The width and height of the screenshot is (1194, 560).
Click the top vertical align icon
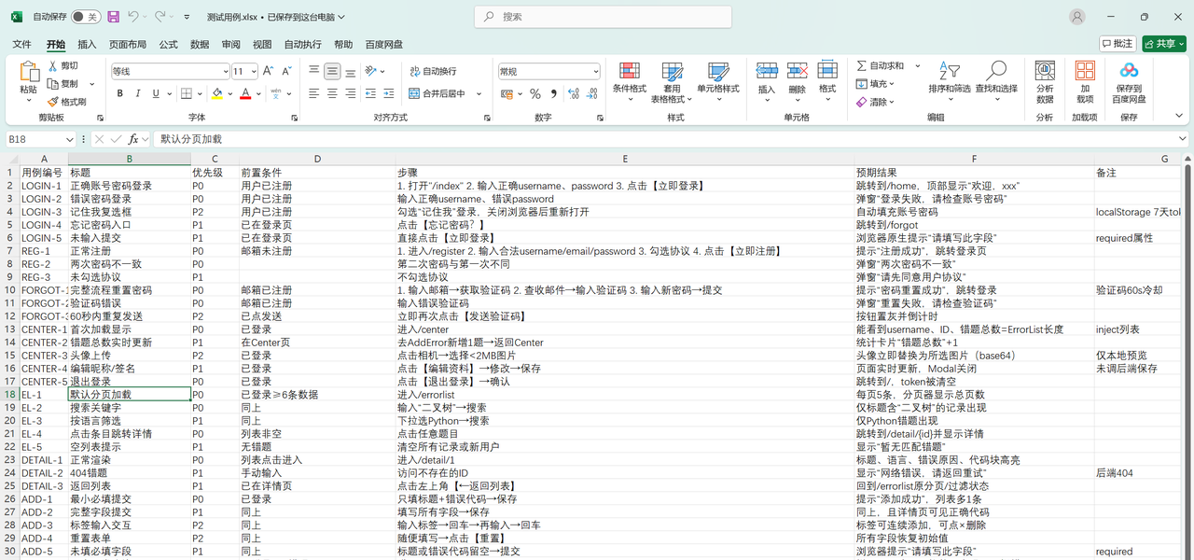click(x=314, y=71)
